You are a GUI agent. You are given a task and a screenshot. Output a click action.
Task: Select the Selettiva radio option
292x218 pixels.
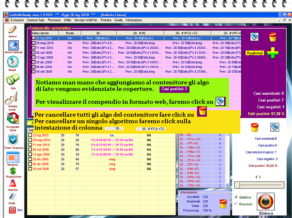coord(236,197)
